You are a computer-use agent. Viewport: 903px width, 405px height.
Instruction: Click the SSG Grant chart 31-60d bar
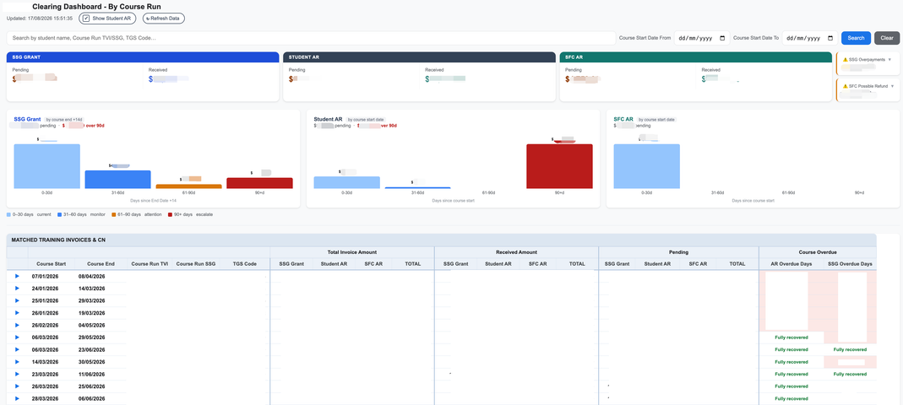click(x=118, y=180)
